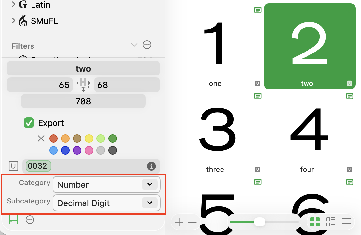Select the red color swatch
361x235 pixels.
click(53, 139)
